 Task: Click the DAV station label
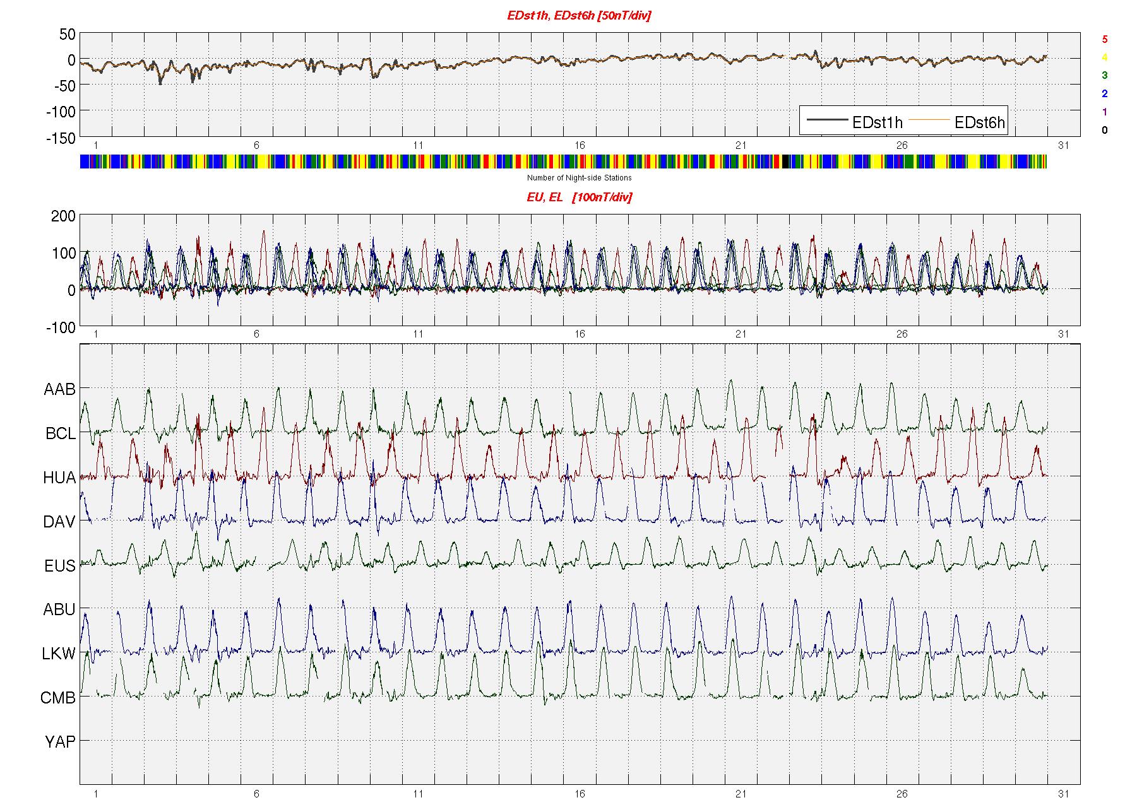coord(59,522)
